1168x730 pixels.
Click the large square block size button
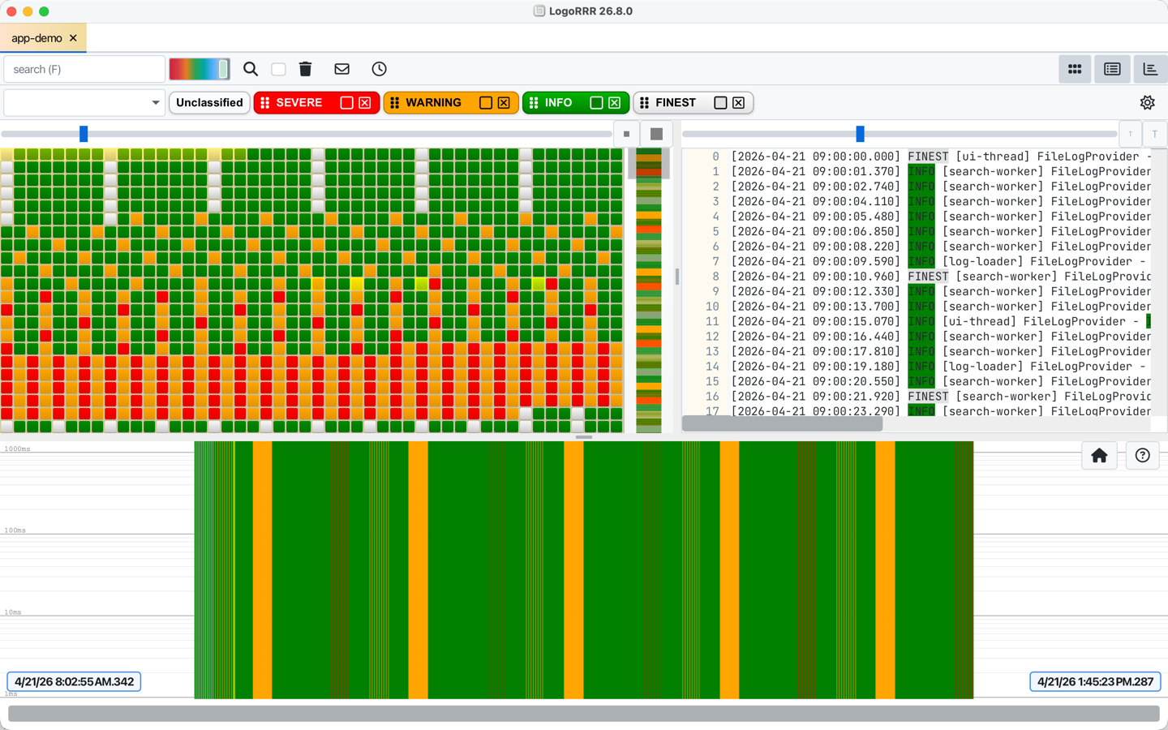(x=656, y=134)
